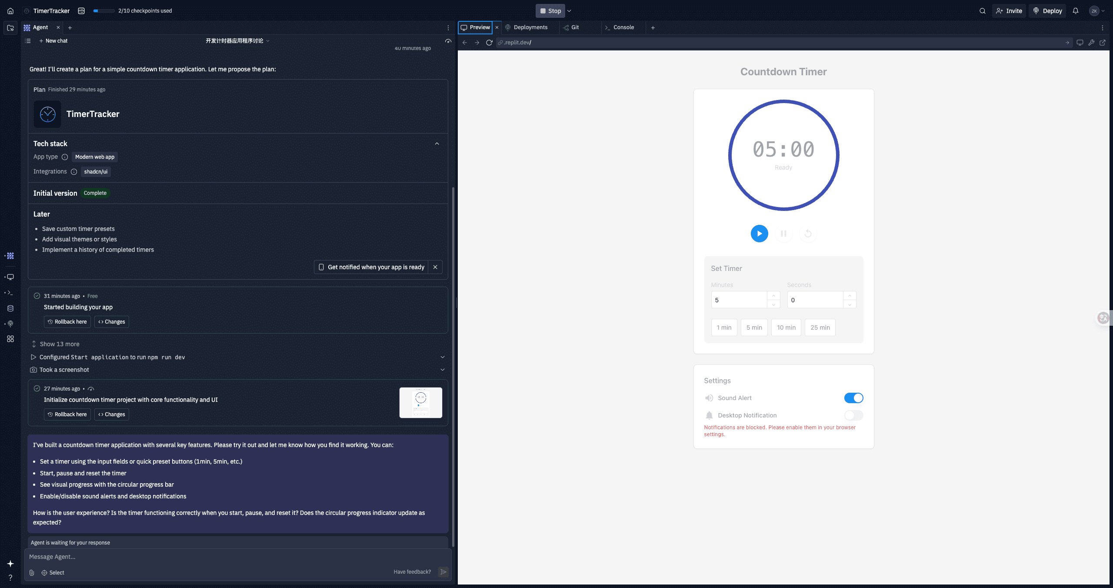The height and width of the screenshot is (588, 1113).
Task: Open the user account avatar menu
Action: coord(1097,11)
